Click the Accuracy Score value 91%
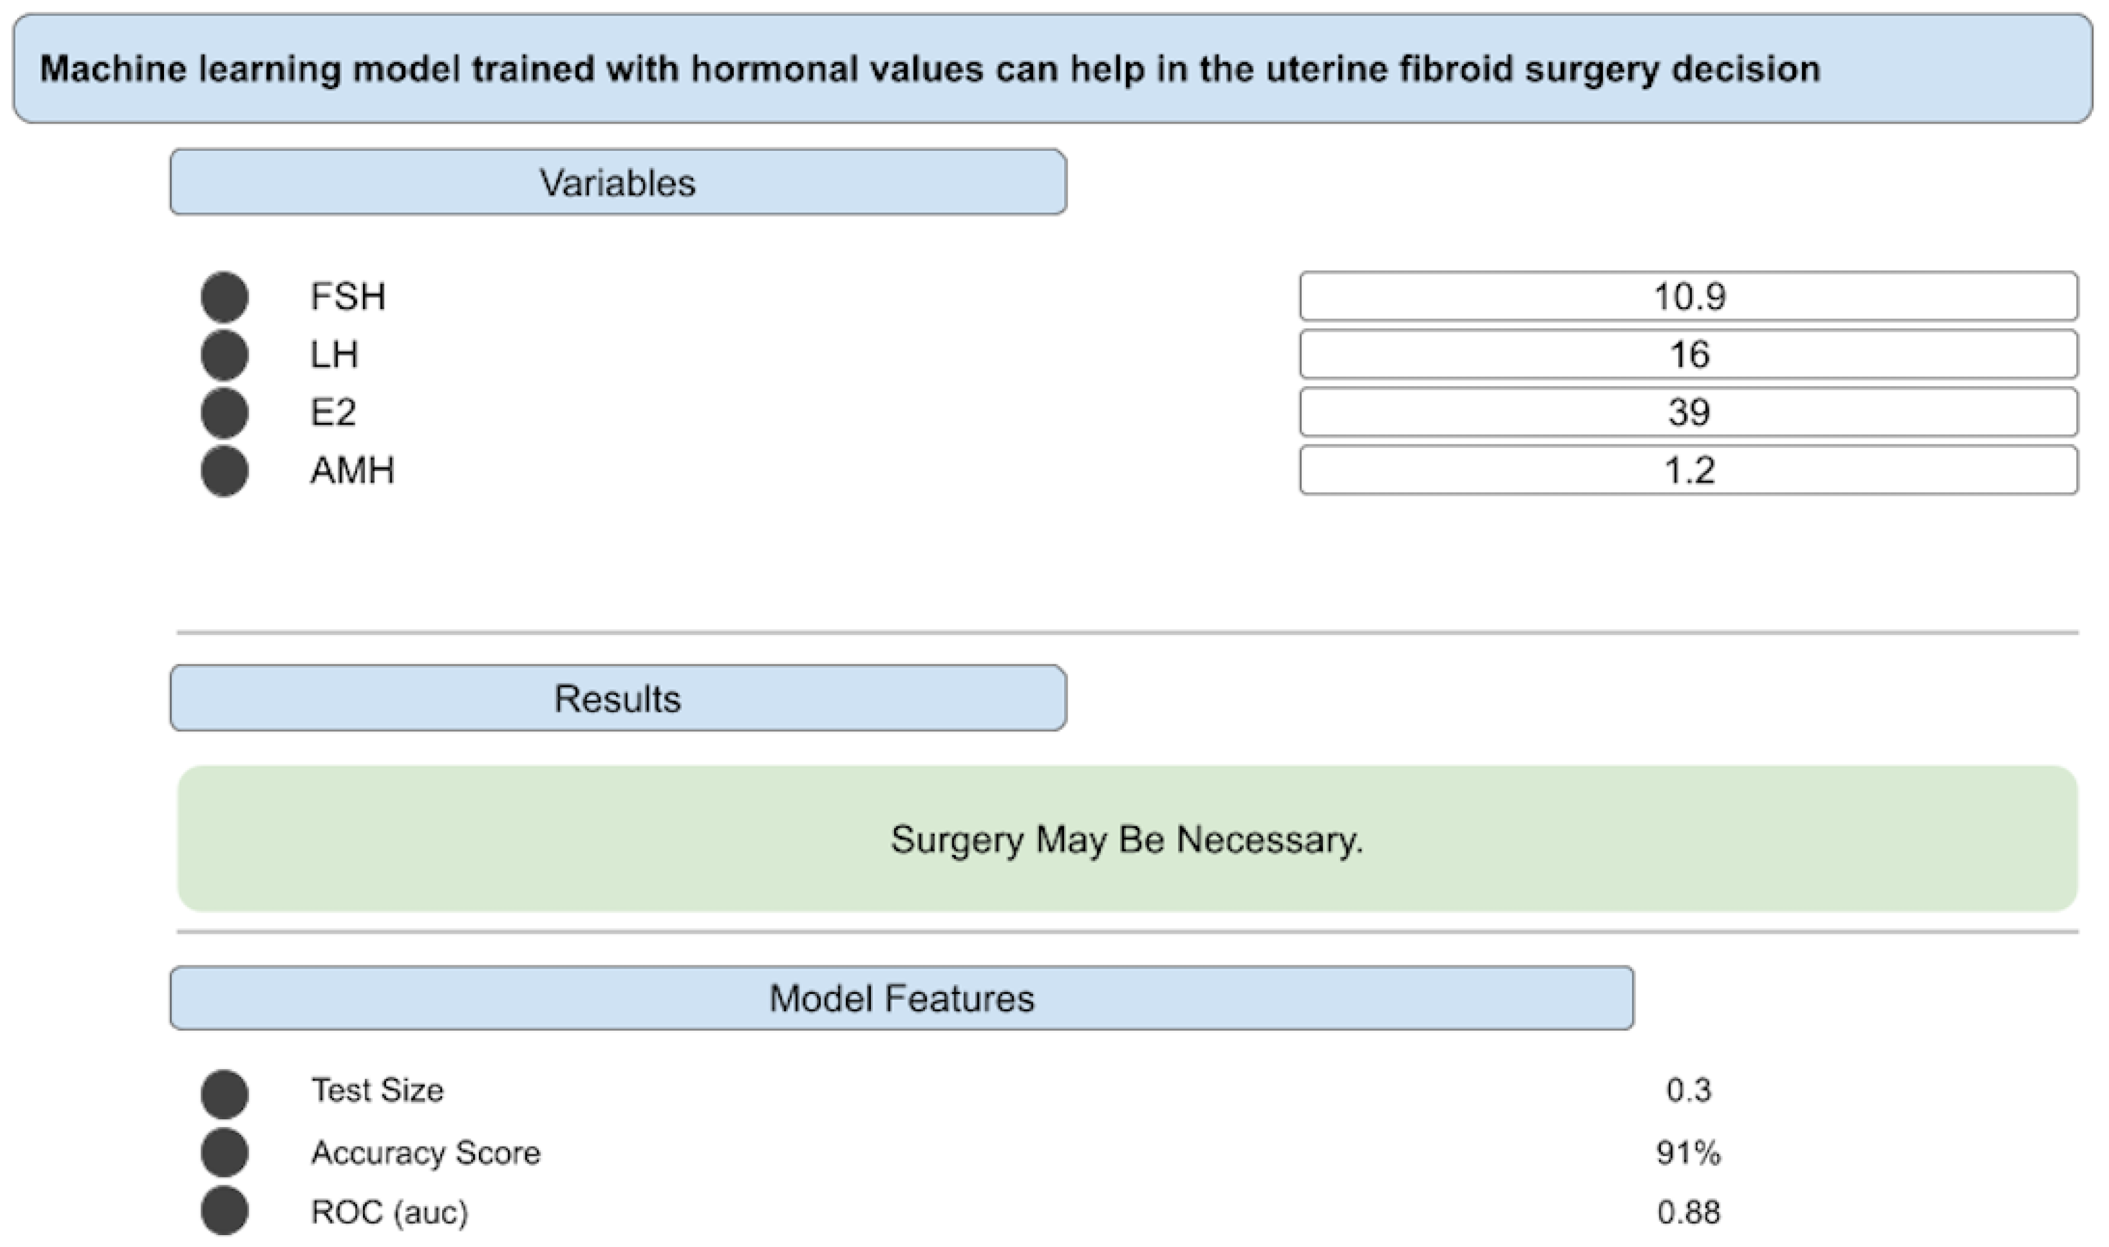The height and width of the screenshot is (1247, 2109). click(x=1688, y=1153)
